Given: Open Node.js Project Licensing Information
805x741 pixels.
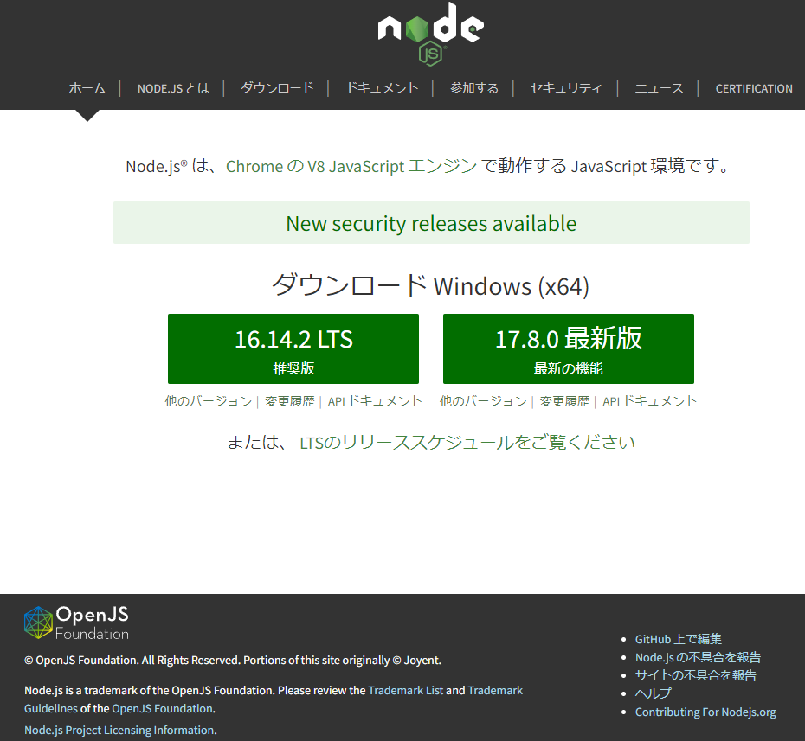Looking at the screenshot, I should [x=119, y=731].
